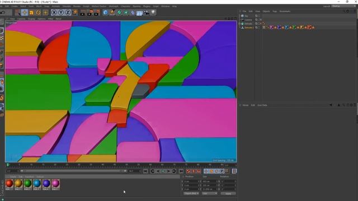Open the viewport Options menu
The width and height of the screenshot is (358, 201).
41,19
